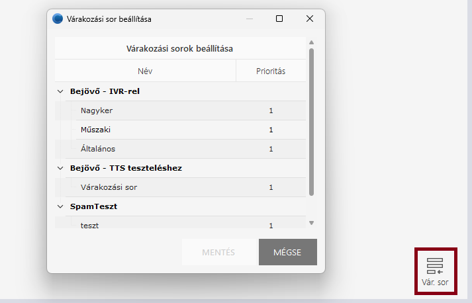Click the Név column header
The width and height of the screenshot is (472, 303).
tap(145, 71)
